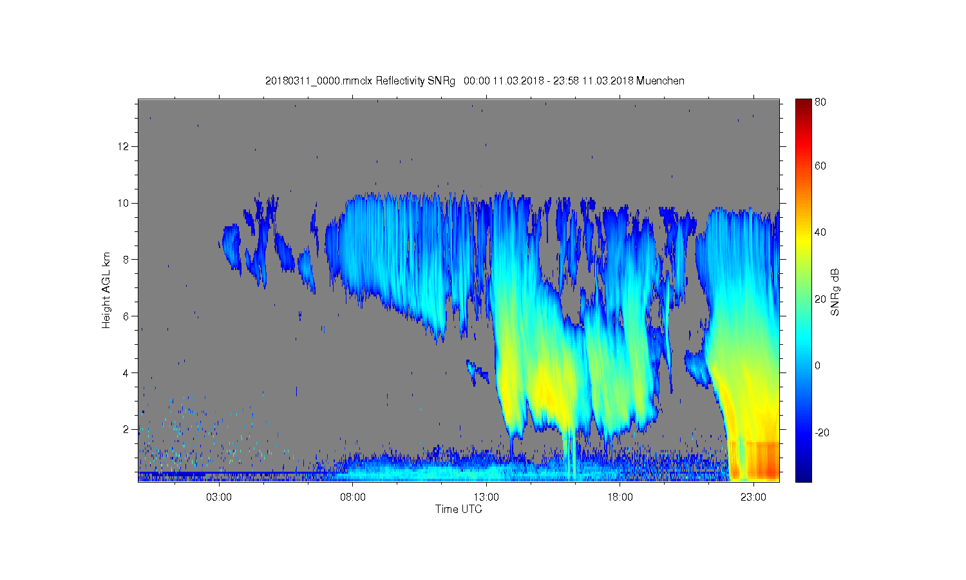The width and height of the screenshot is (966, 580).
Task: Click the height label 4
Action: point(126,372)
